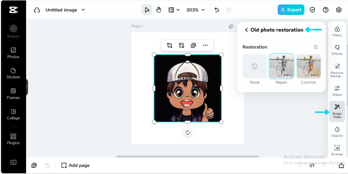Click the duplicate icon in the floating toolbar

[193, 45]
